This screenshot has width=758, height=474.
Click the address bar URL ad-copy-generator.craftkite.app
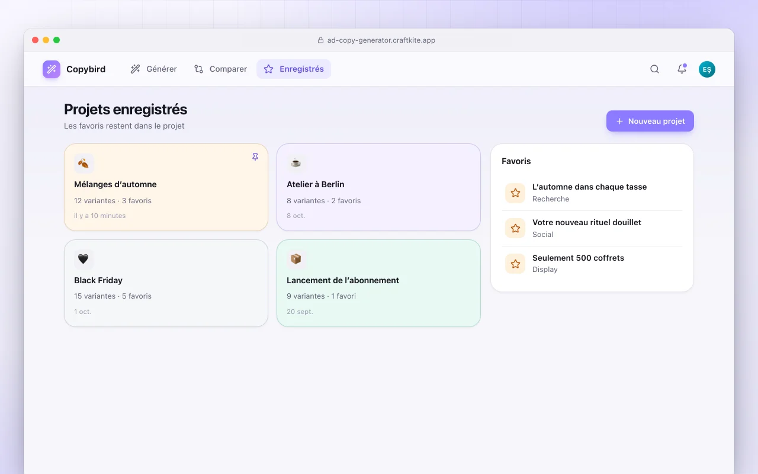click(381, 40)
